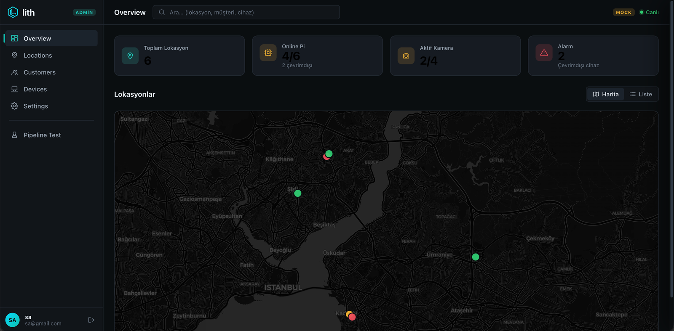Click 'Çevrimdışı cihaz' alarm text
Viewport: 674px width, 331px height.
[x=578, y=65]
